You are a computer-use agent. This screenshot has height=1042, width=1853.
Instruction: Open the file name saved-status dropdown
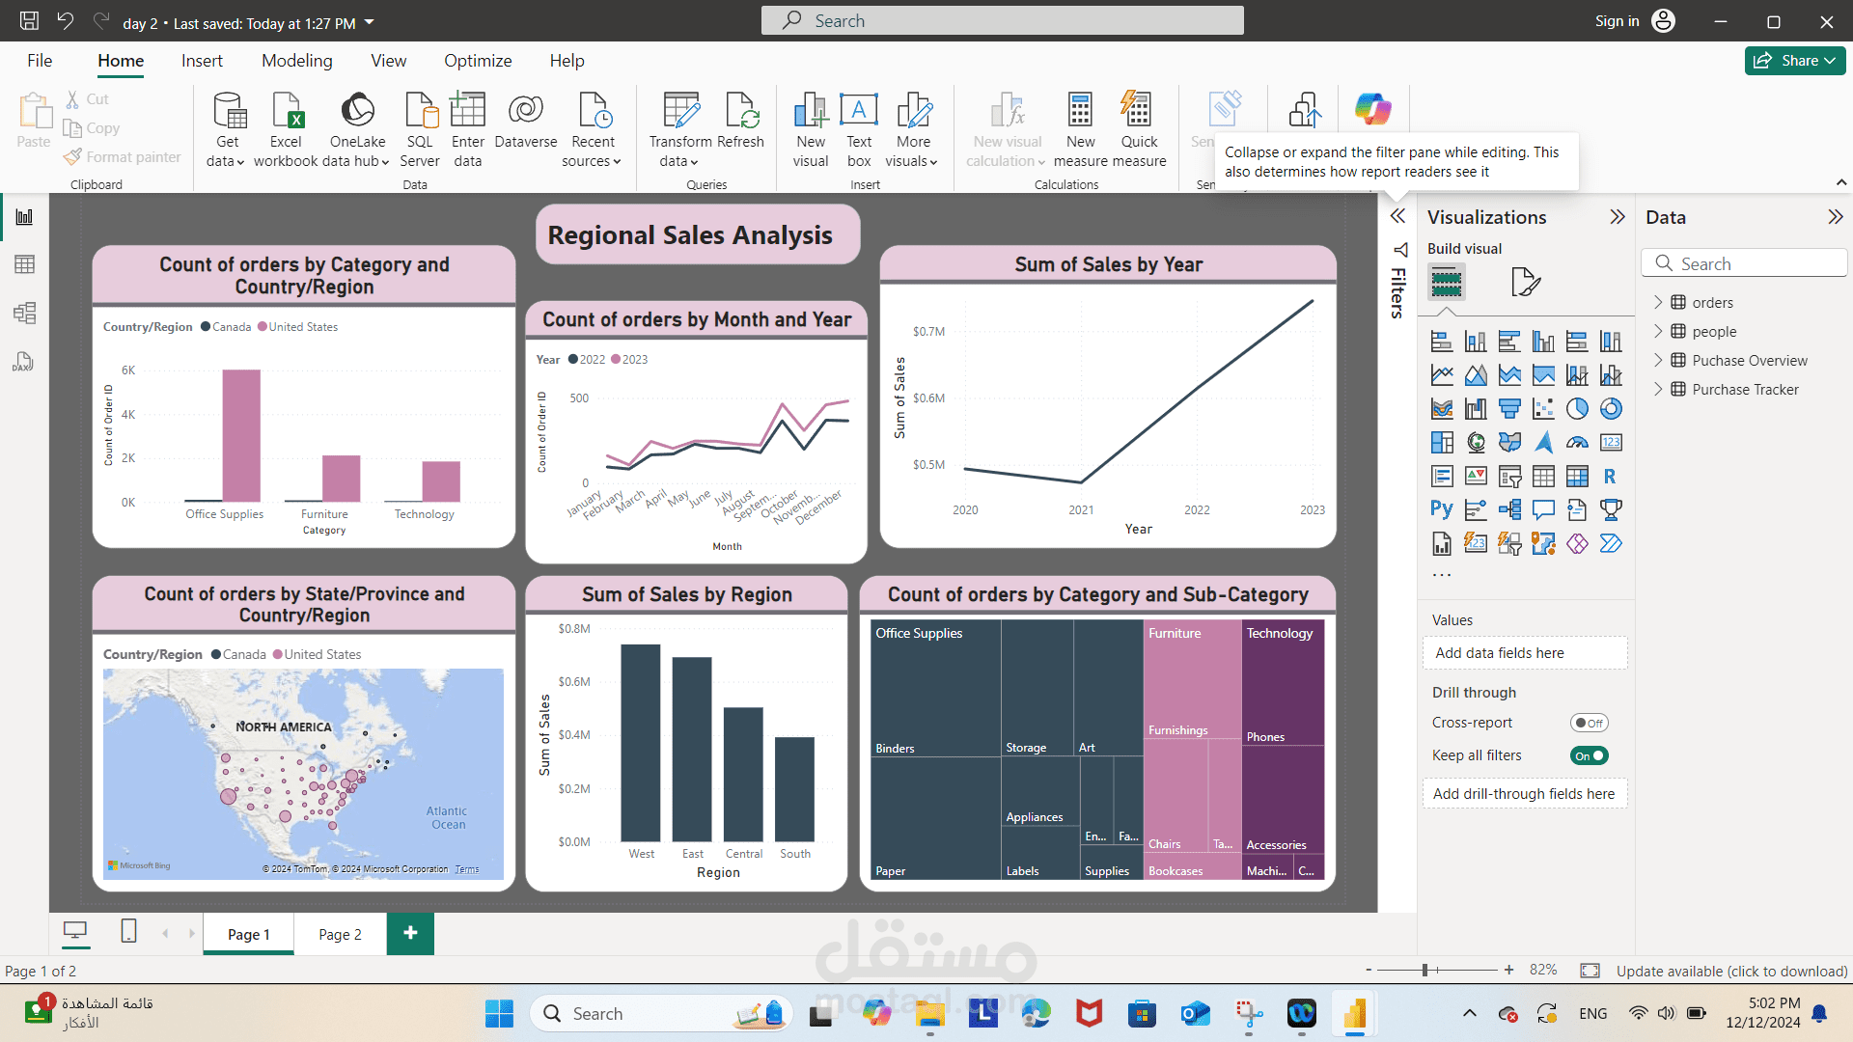point(370,22)
